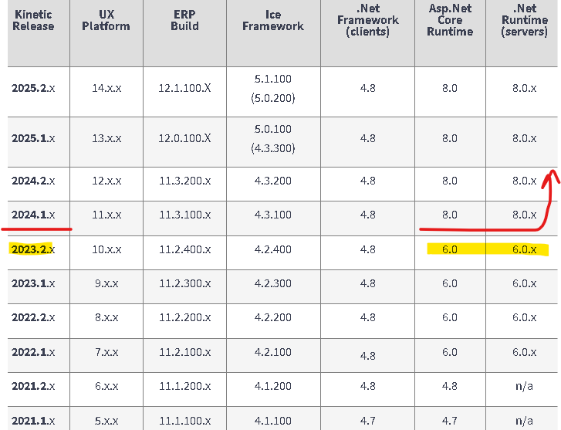Viewport: 561px width, 430px height.
Task: Click the 2025.2.x release cell
Action: [x=33, y=88]
